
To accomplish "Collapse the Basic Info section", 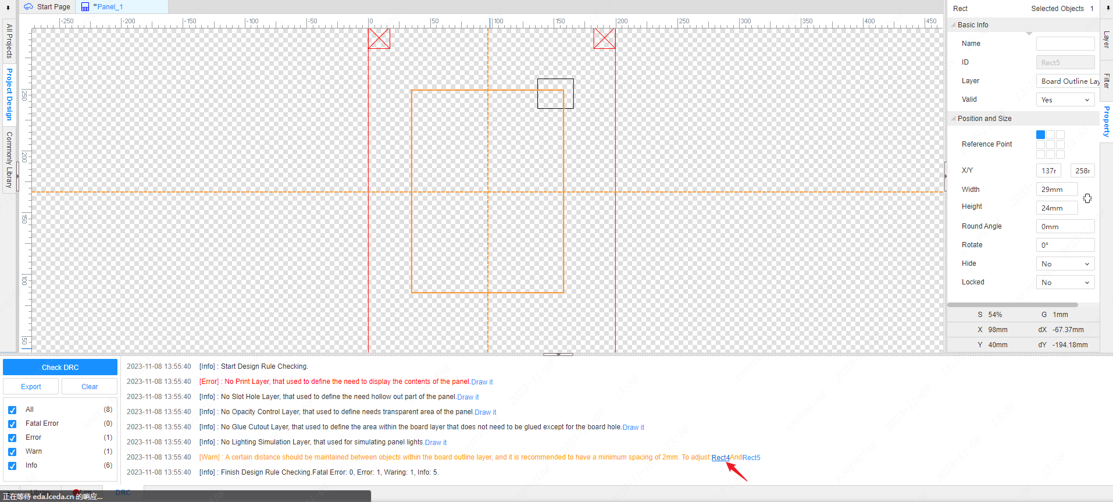I will tap(954, 25).
